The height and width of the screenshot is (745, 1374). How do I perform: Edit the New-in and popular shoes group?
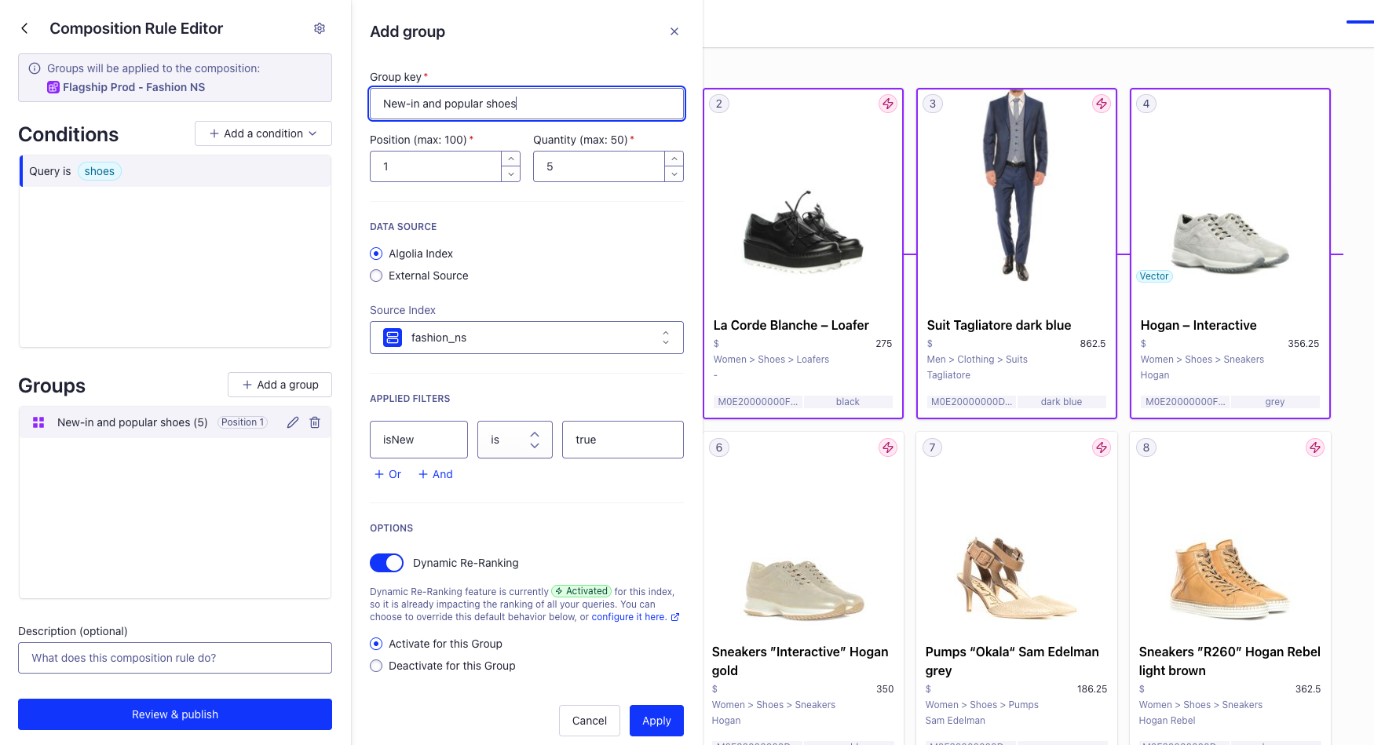tap(293, 422)
